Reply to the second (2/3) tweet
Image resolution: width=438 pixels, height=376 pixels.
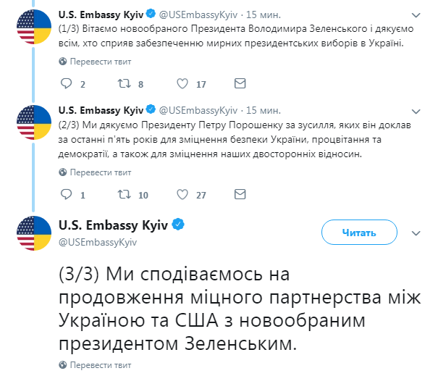click(x=65, y=195)
